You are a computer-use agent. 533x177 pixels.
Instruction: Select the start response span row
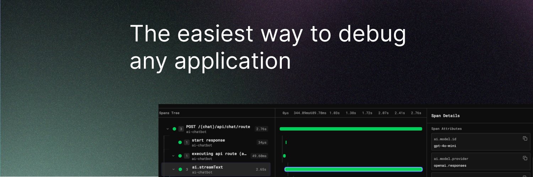(x=216, y=142)
